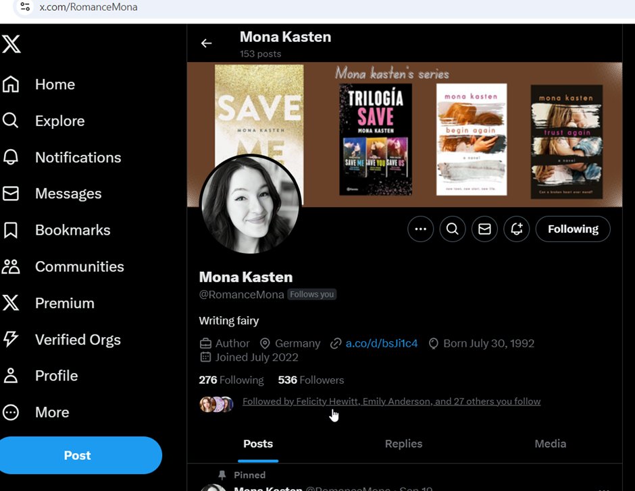Open the Home menu label
Image resolution: width=635 pixels, height=491 pixels.
[x=55, y=84]
